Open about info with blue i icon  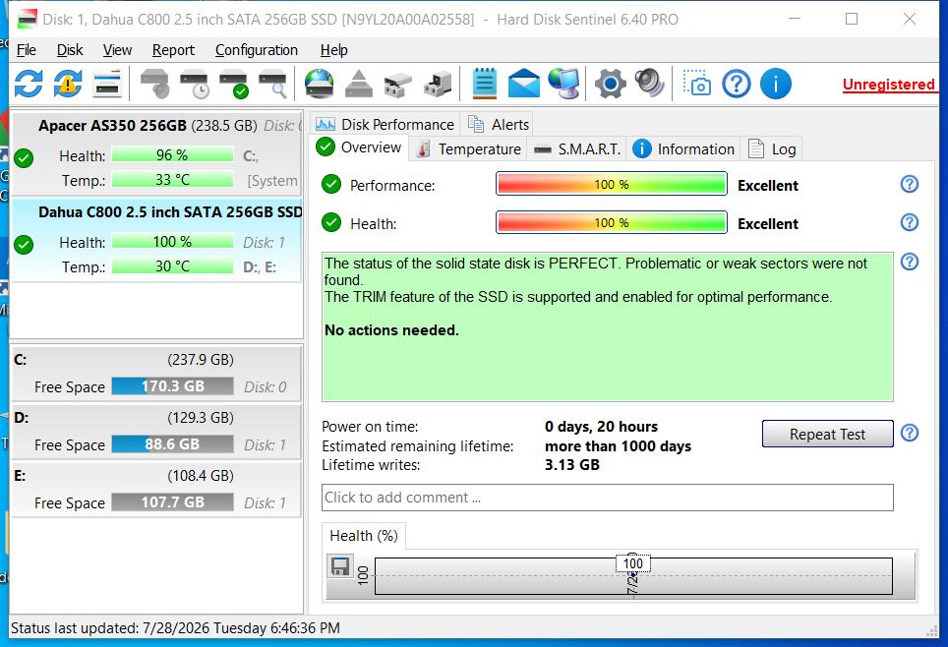(x=775, y=84)
